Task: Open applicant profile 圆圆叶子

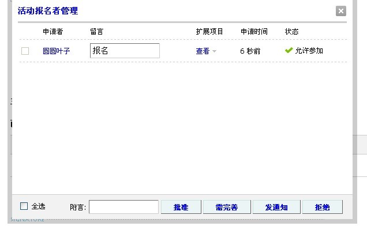Action: (57, 51)
